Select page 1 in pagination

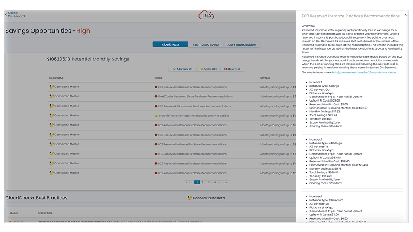click(x=197, y=182)
